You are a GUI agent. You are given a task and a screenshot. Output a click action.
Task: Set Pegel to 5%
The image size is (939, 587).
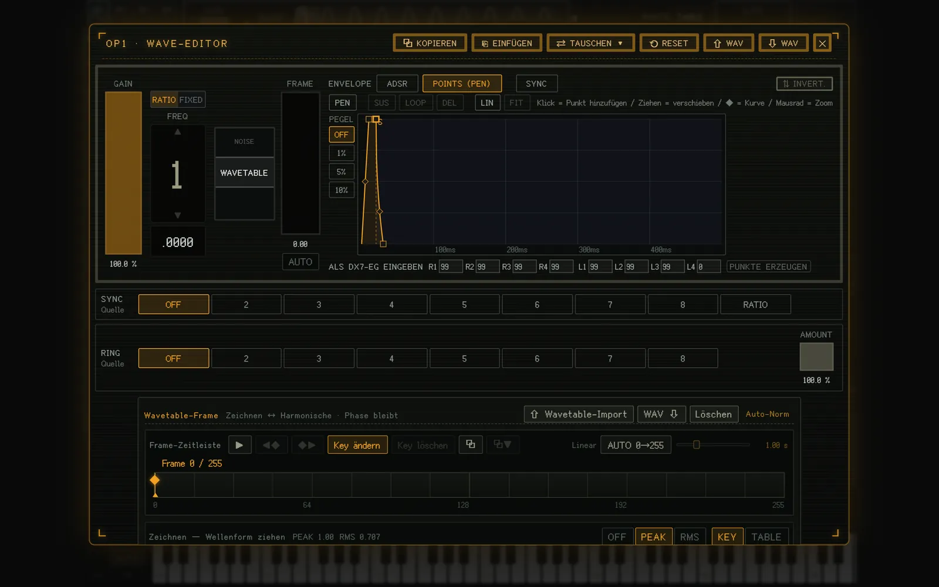click(x=341, y=172)
